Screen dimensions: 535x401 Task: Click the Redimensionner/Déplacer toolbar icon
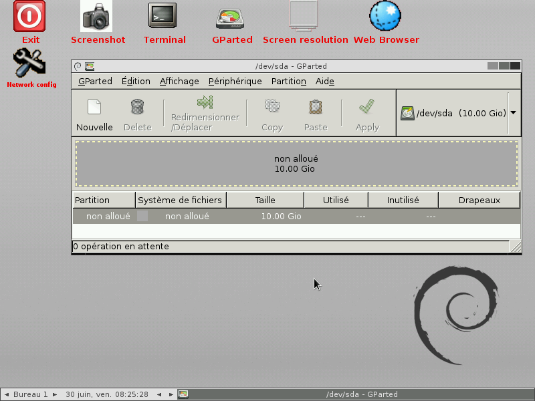coord(205,102)
